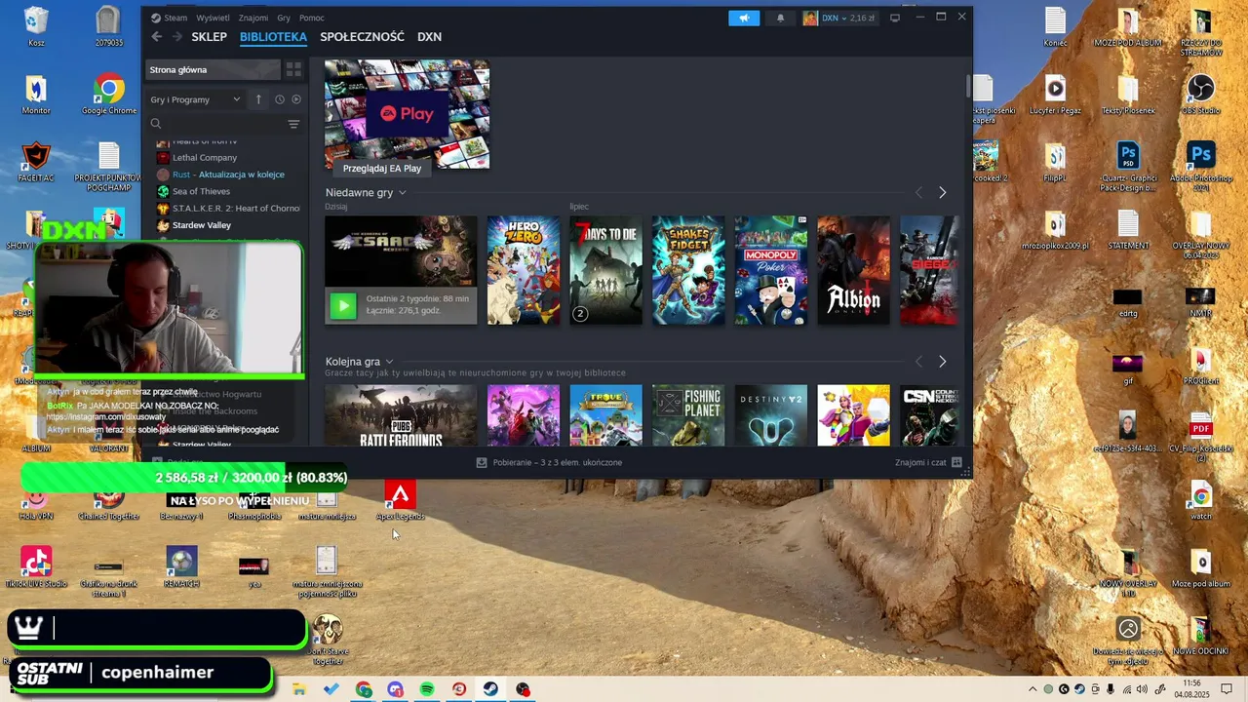
Task: Open the Steam notifications bell
Action: (780, 18)
